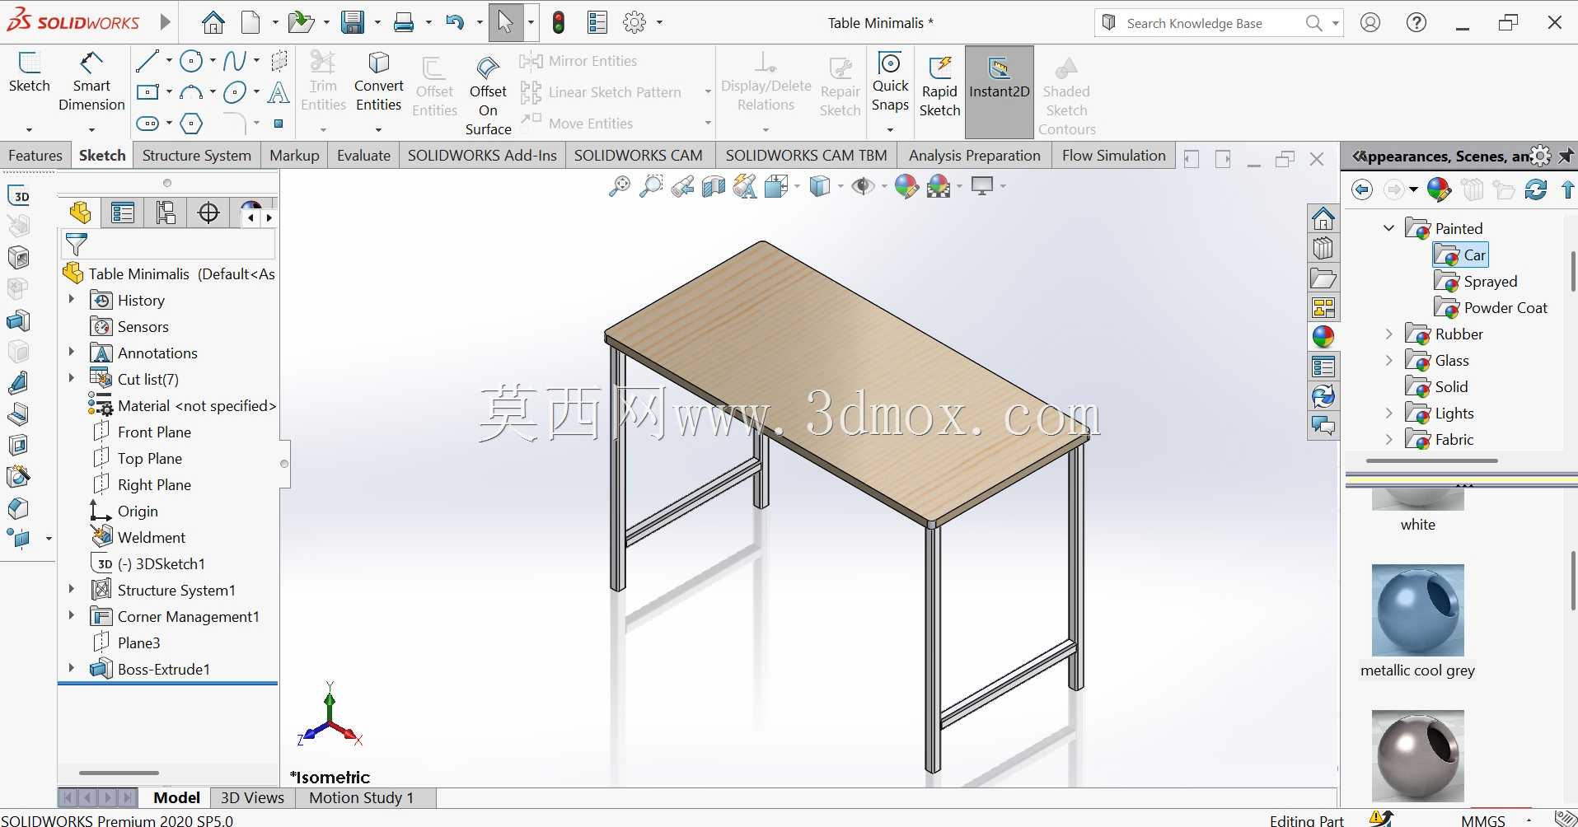Viewport: 1578px width, 827px height.
Task: Open the ConfigurationManager tab icon
Action: 166,213
